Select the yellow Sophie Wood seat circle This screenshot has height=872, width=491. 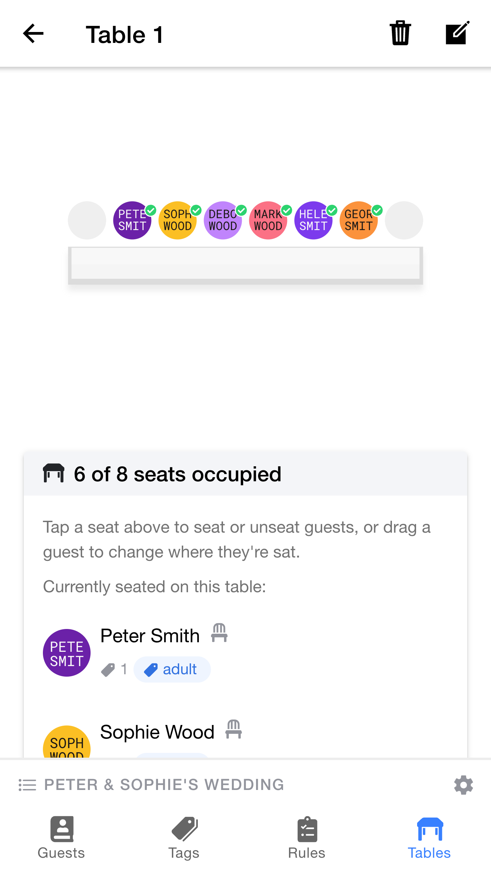[177, 220]
